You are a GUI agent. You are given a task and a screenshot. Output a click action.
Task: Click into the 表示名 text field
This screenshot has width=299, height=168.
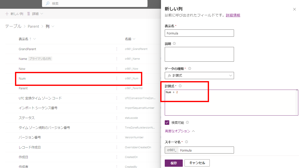click(x=199, y=33)
